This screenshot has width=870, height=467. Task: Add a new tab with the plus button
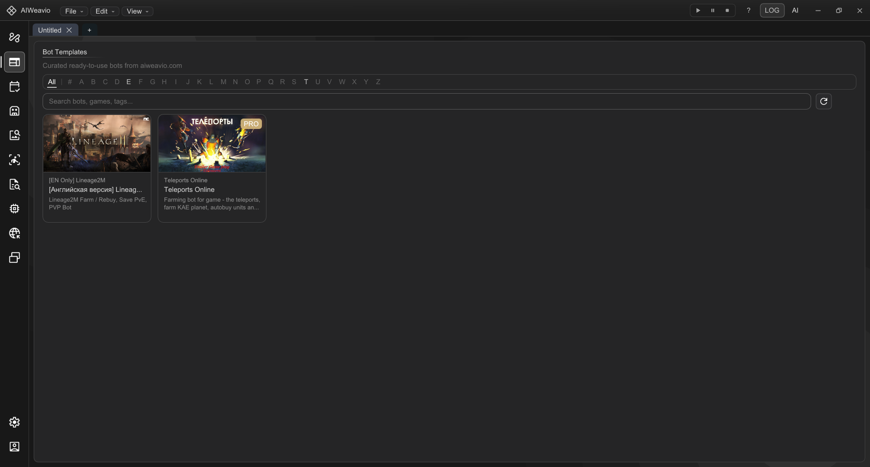(x=89, y=30)
